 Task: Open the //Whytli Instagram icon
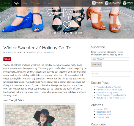tap(124, 3)
